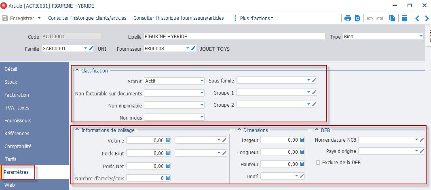
Task: Open calculator for Largeur field
Action: (302, 140)
